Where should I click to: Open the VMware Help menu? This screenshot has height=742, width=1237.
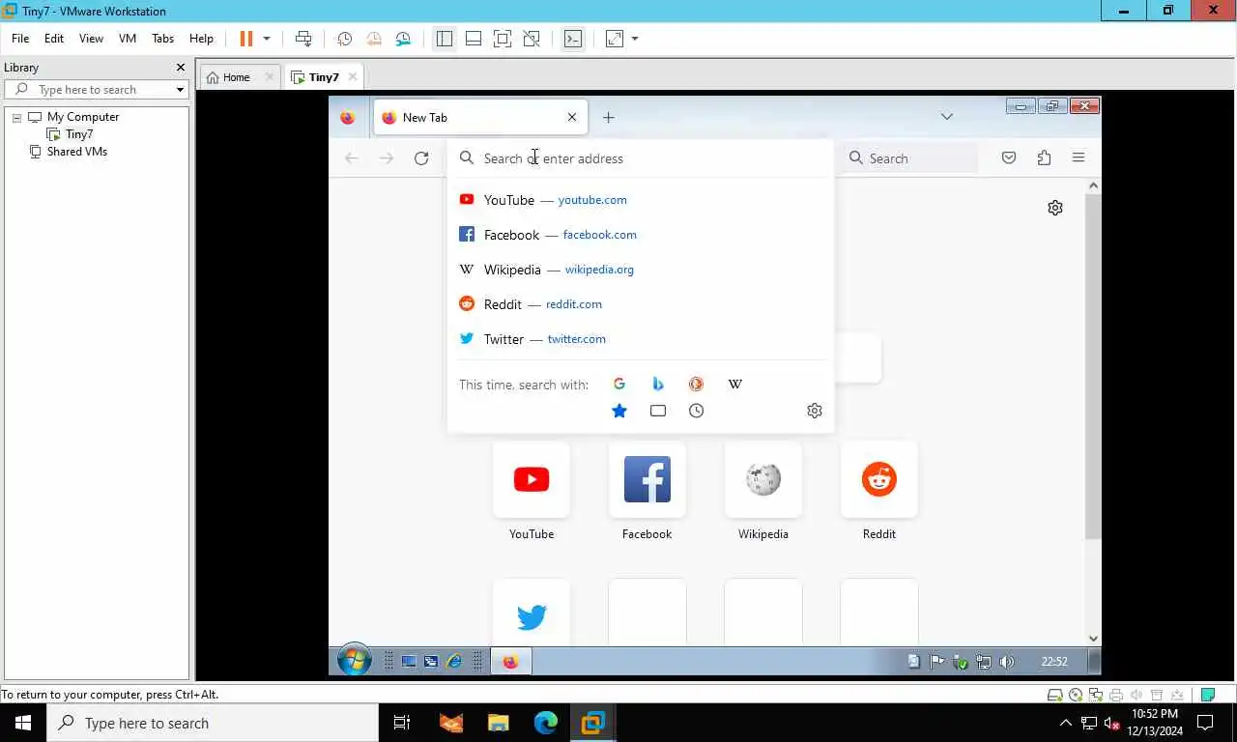[x=201, y=39]
